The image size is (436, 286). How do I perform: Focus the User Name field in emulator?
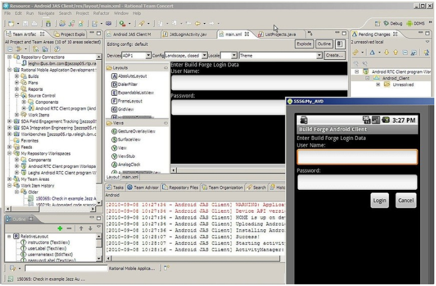357,157
